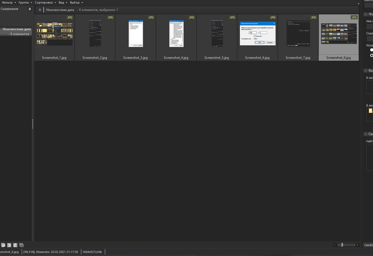Open the Вид dropdown menu
Image resolution: width=373 pixels, height=256 pixels.
point(63,2)
